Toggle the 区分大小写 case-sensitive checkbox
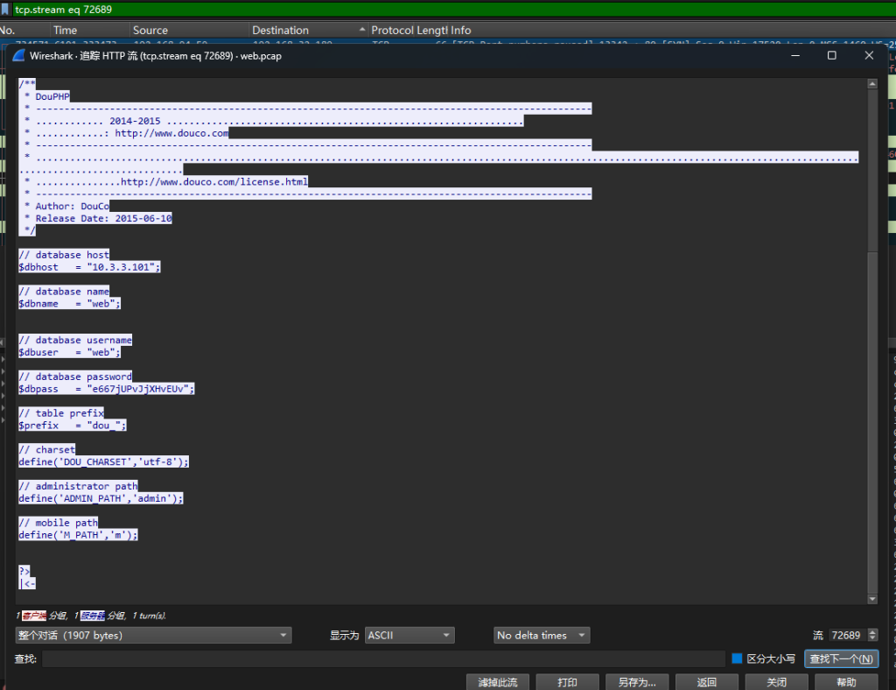Image resolution: width=896 pixels, height=690 pixels. (737, 658)
